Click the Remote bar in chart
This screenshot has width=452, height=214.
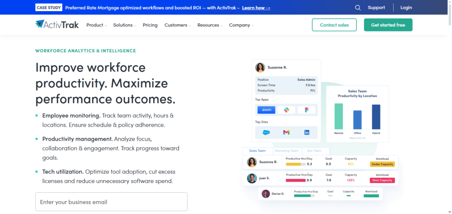339,116
